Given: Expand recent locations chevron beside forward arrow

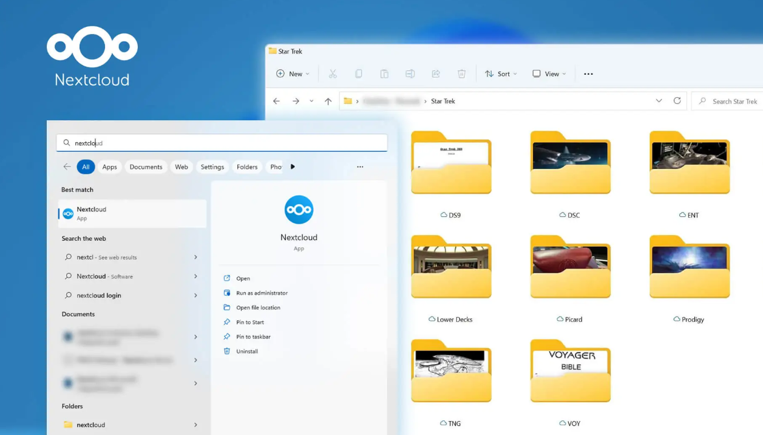Looking at the screenshot, I should [x=311, y=101].
